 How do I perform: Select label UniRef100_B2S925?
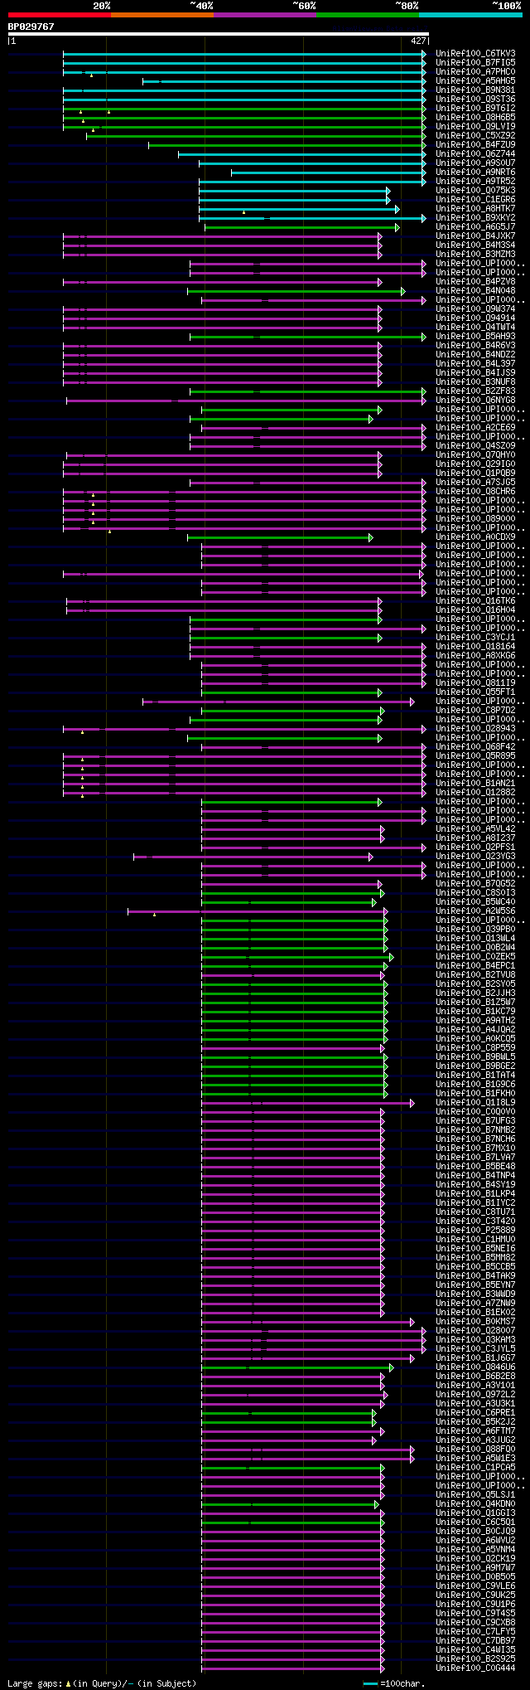[475, 1659]
